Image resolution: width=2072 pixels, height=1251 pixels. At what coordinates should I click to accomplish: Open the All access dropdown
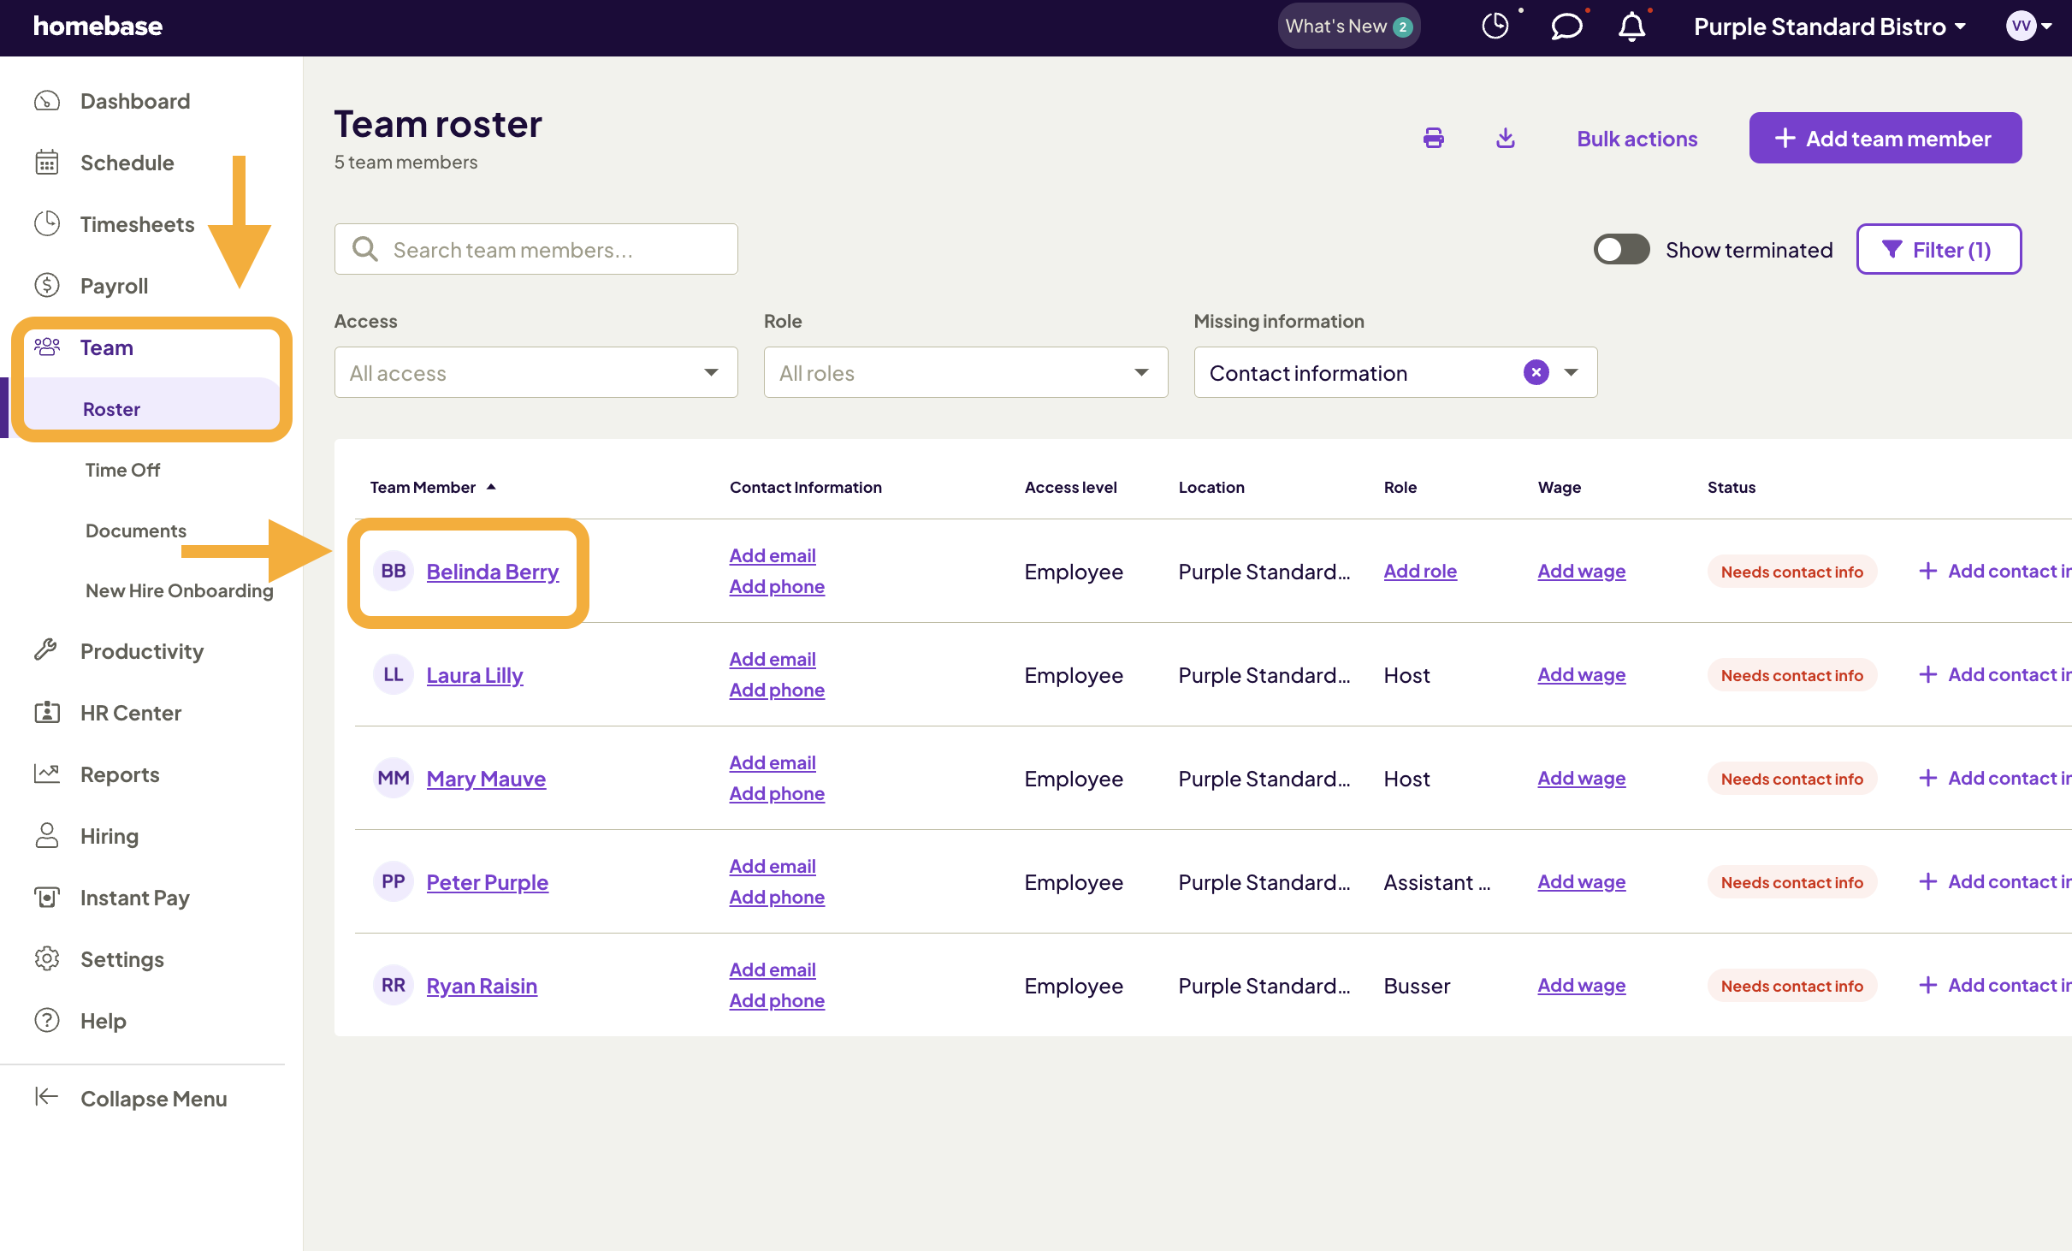pos(535,372)
